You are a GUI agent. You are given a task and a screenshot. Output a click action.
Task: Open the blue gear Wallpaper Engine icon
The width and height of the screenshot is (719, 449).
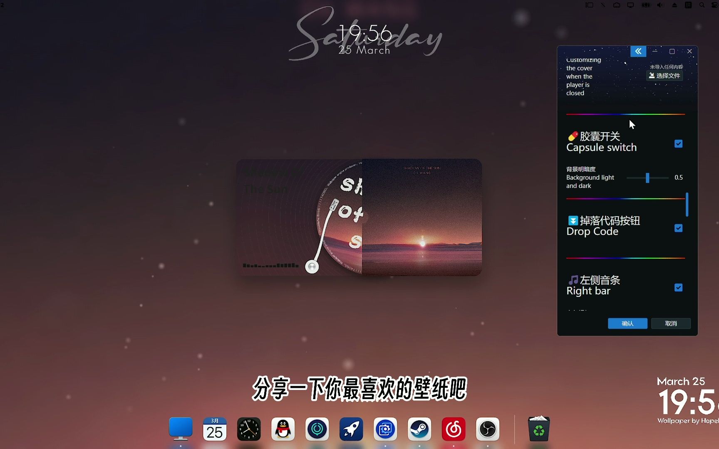pyautogui.click(x=385, y=429)
